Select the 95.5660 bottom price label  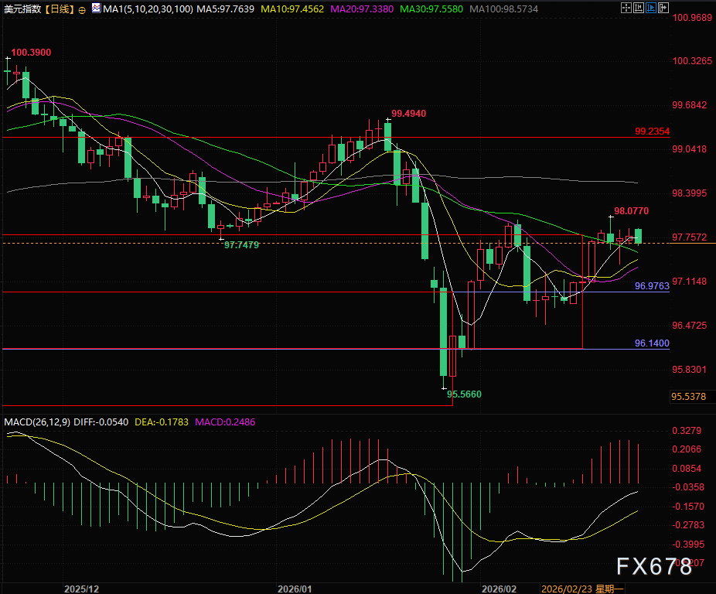464,394
